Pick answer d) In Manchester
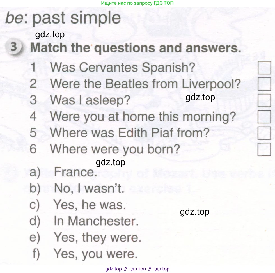Image resolution: width=275 pixels, height=273 pixels. (84, 221)
